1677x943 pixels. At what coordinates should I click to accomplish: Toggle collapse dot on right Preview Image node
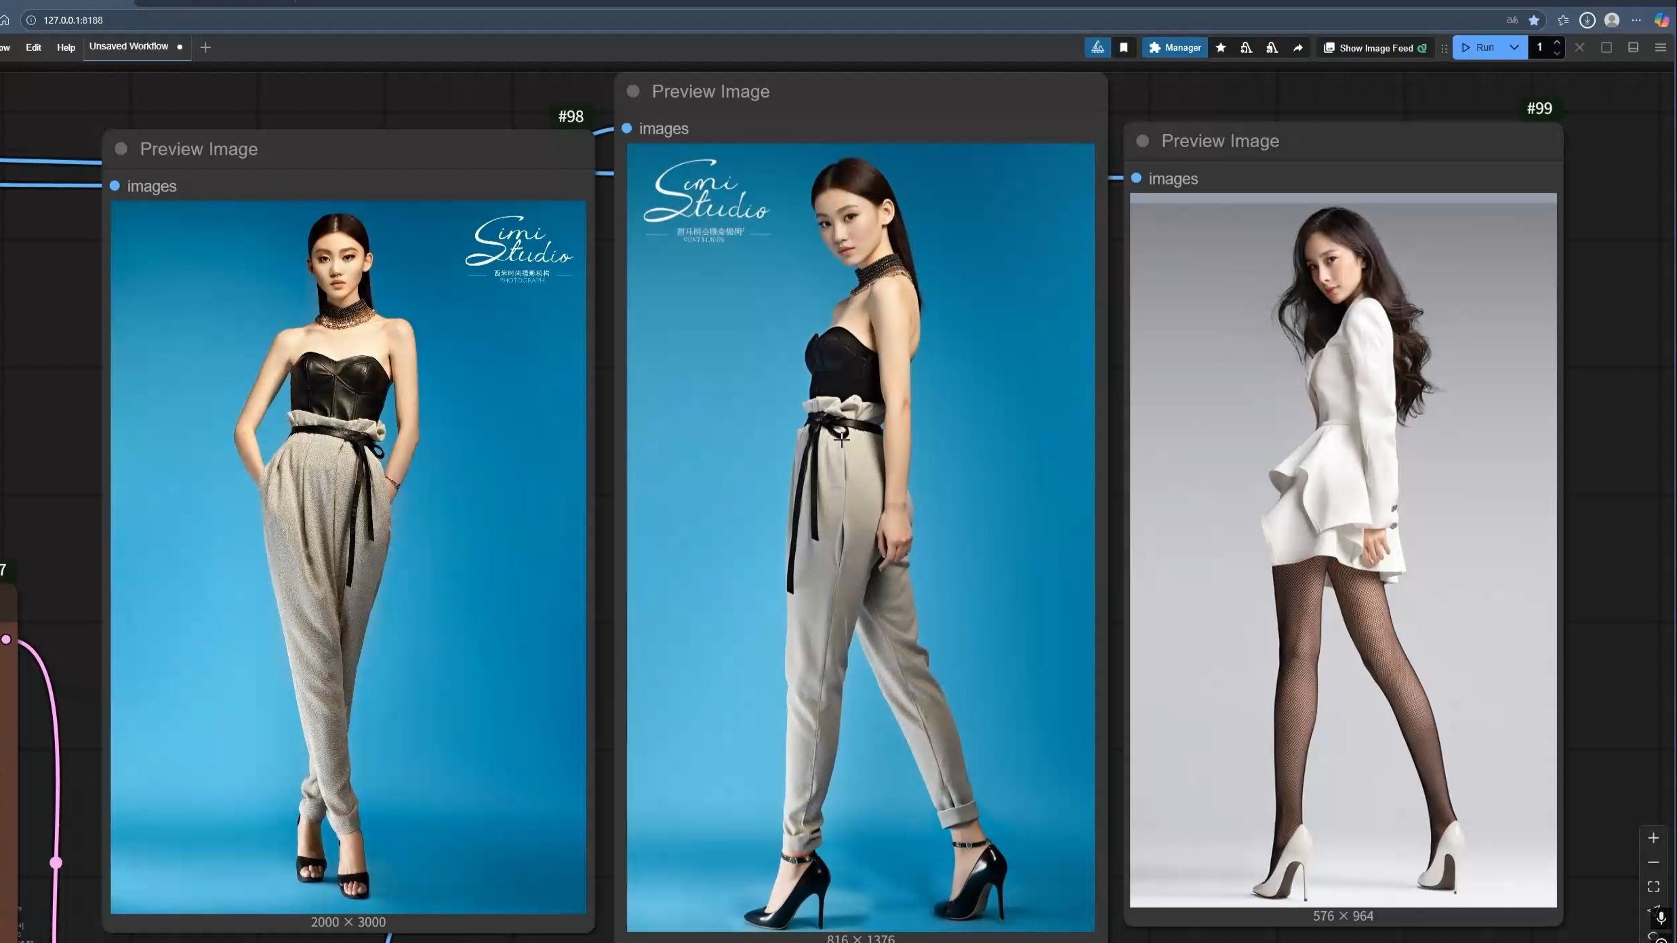click(x=1143, y=141)
